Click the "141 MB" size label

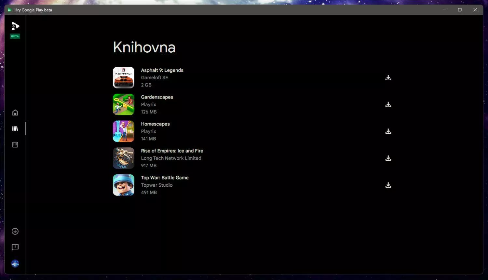pos(148,139)
